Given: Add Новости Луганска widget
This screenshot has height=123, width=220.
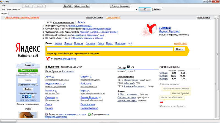Looking at the screenshot, I should coord(181,93).
